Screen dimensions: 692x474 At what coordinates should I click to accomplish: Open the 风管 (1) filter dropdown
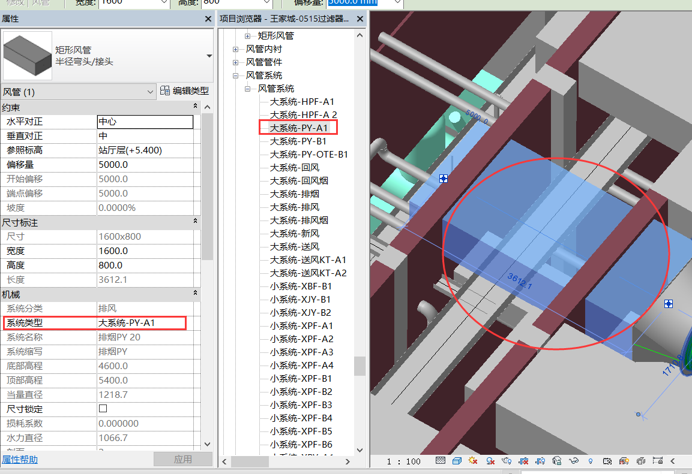click(x=150, y=92)
